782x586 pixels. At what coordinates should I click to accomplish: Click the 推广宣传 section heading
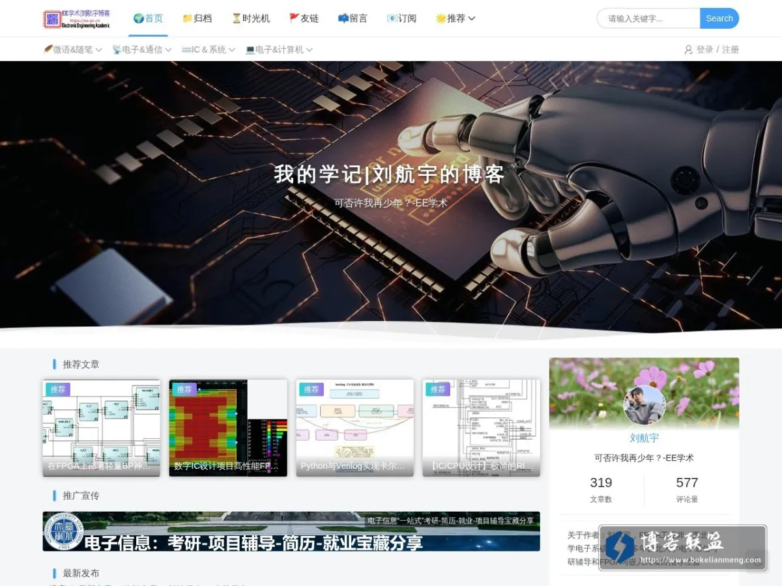coord(81,496)
